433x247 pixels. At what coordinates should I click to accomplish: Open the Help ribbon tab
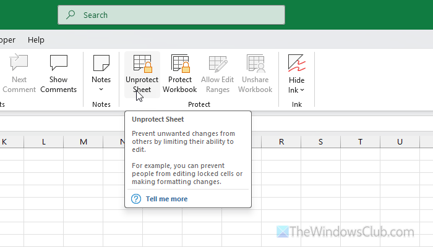(36, 40)
